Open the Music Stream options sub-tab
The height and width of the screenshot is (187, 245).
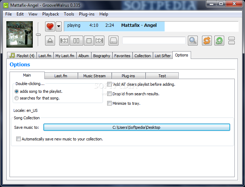(x=94, y=76)
